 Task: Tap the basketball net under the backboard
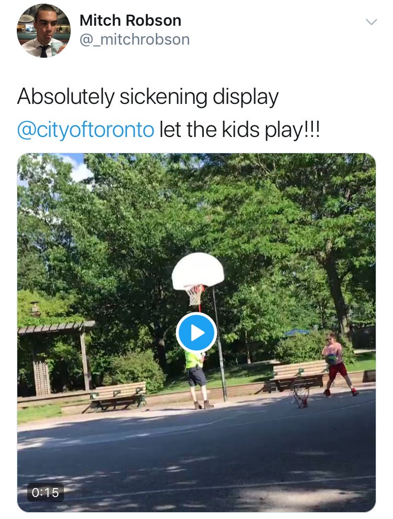[x=194, y=295]
